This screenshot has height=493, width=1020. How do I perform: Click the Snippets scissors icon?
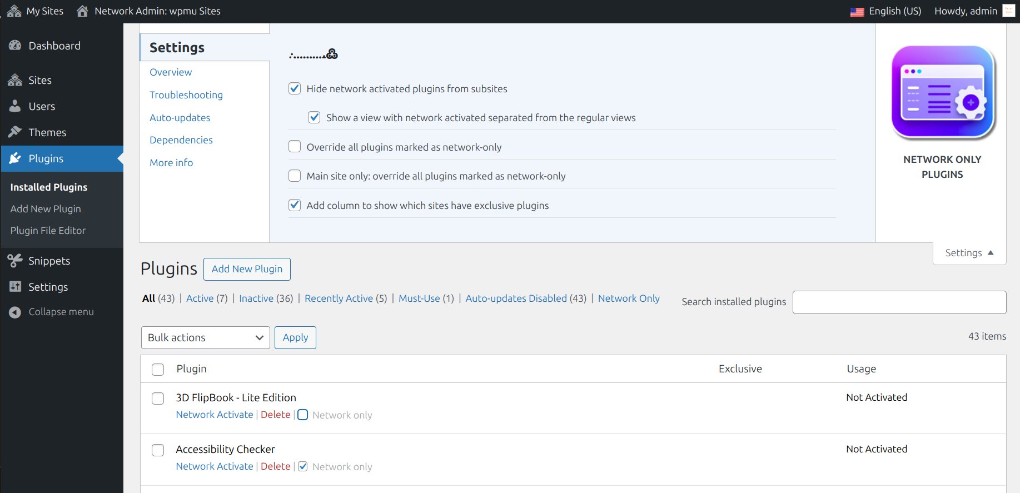(15, 261)
